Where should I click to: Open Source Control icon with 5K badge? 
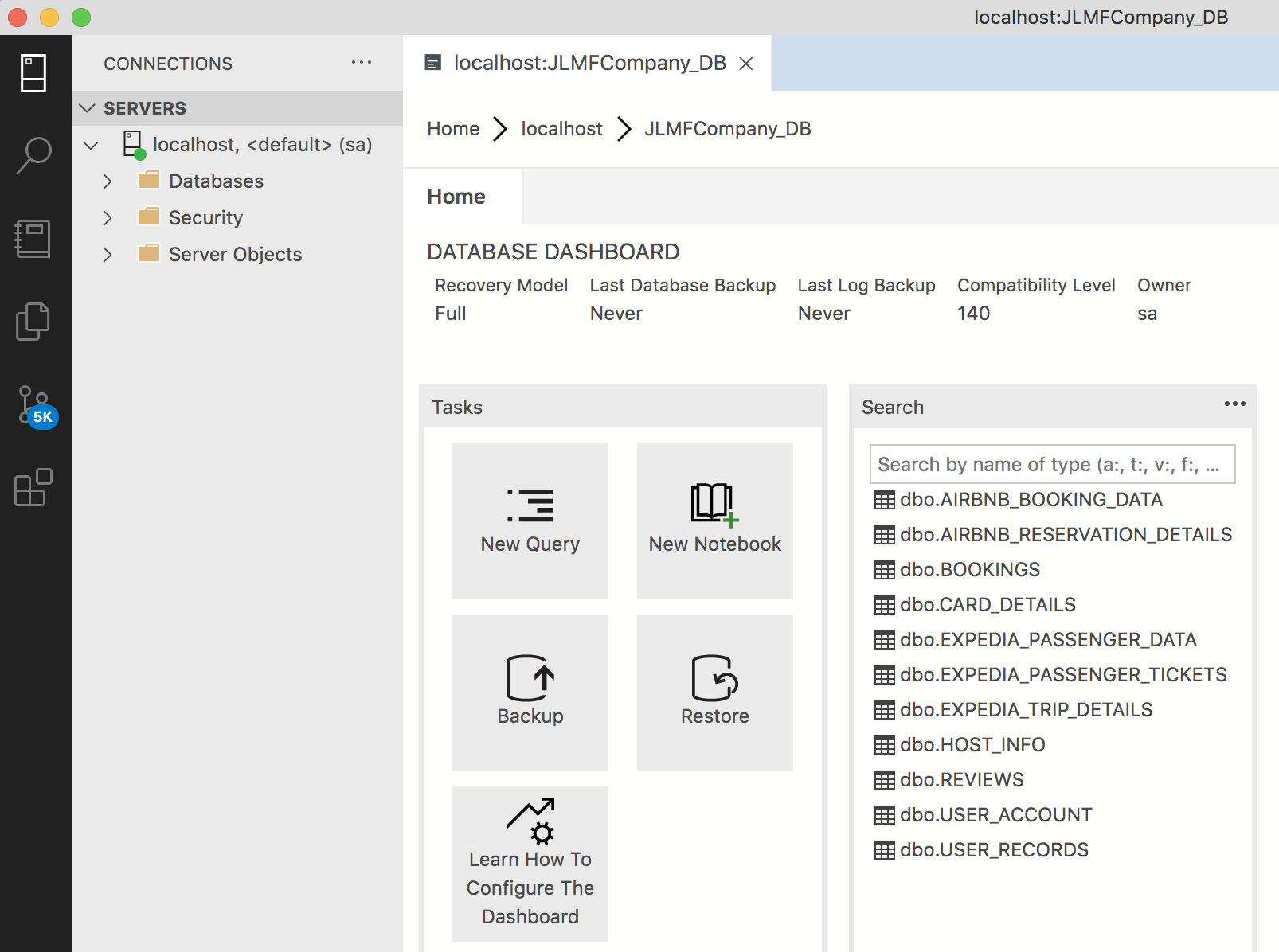pyautogui.click(x=35, y=406)
